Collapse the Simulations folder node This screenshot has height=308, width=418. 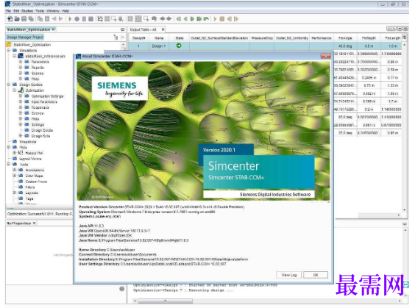click(9, 50)
